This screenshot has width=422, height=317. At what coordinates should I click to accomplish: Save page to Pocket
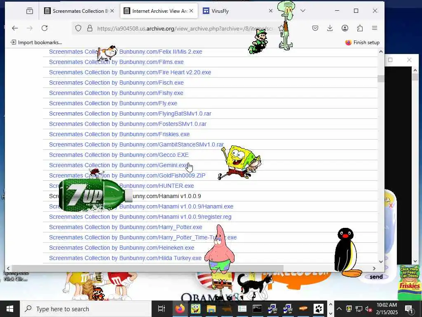(x=315, y=28)
